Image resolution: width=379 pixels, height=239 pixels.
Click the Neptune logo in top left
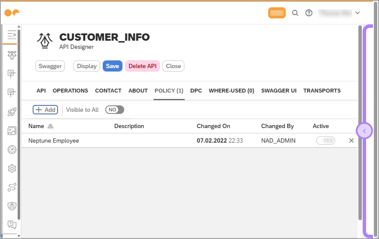point(12,13)
